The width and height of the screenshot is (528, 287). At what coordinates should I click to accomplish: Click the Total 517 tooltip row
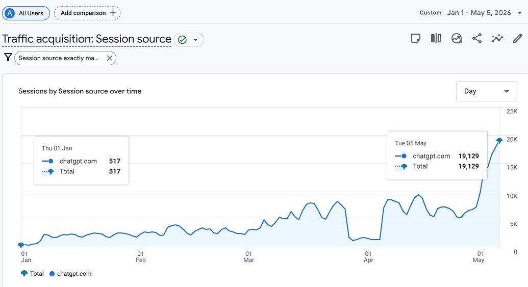(81, 171)
